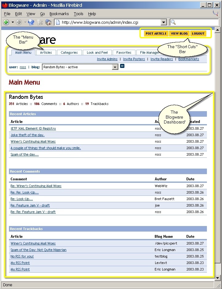Open trackback Spam of the Day: Not Quite Nigerian
This screenshot has width=222, height=289.
[38, 250]
